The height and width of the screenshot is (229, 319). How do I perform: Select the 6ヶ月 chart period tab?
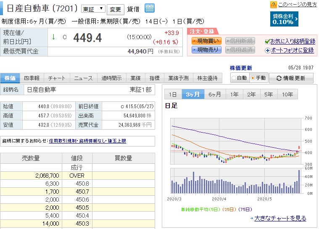[x=215, y=94]
